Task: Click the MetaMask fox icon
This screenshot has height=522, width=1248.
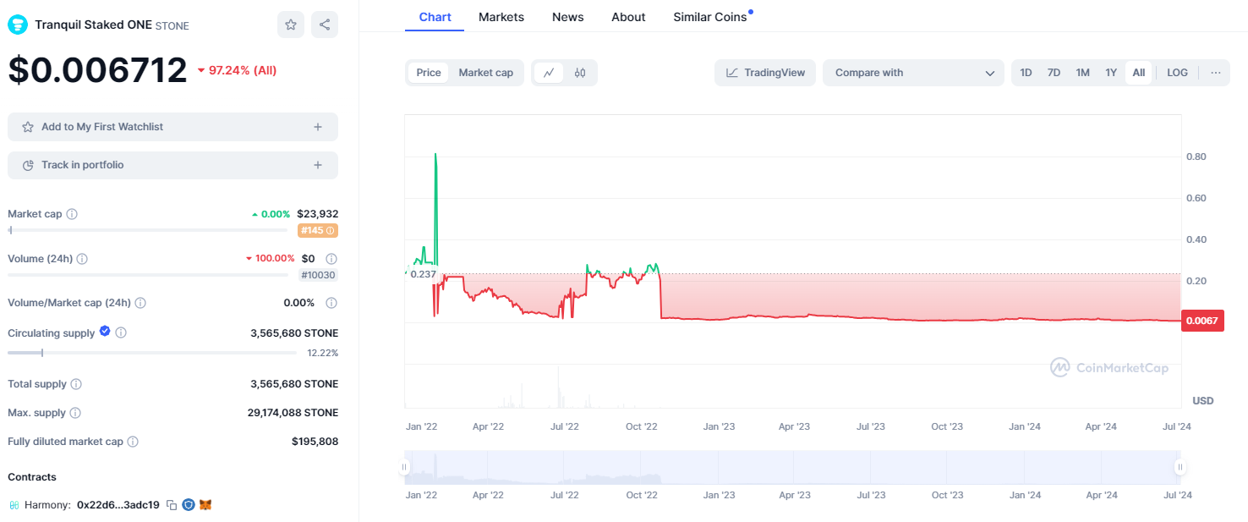Action: click(x=205, y=505)
